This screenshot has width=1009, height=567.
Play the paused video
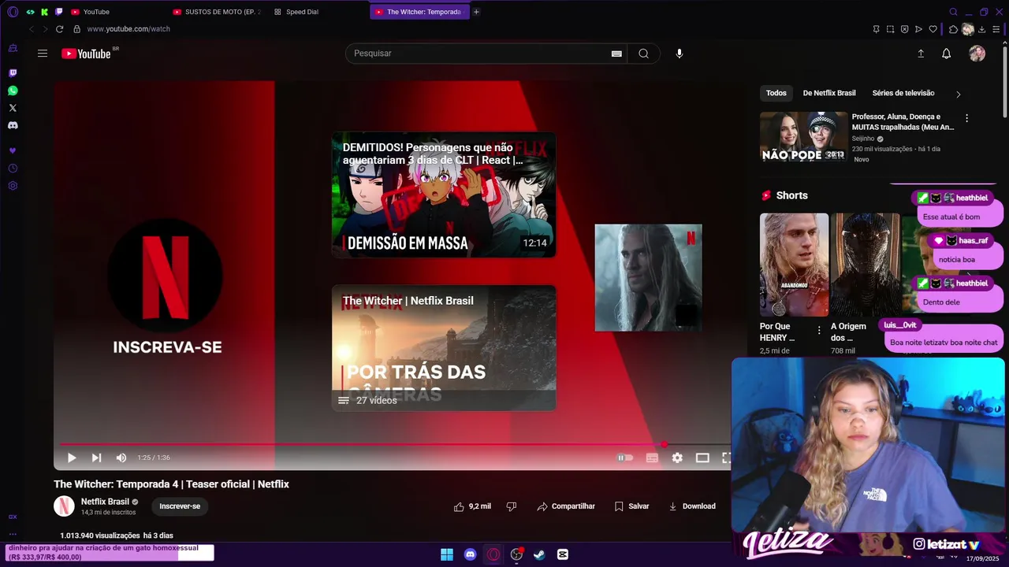click(72, 458)
